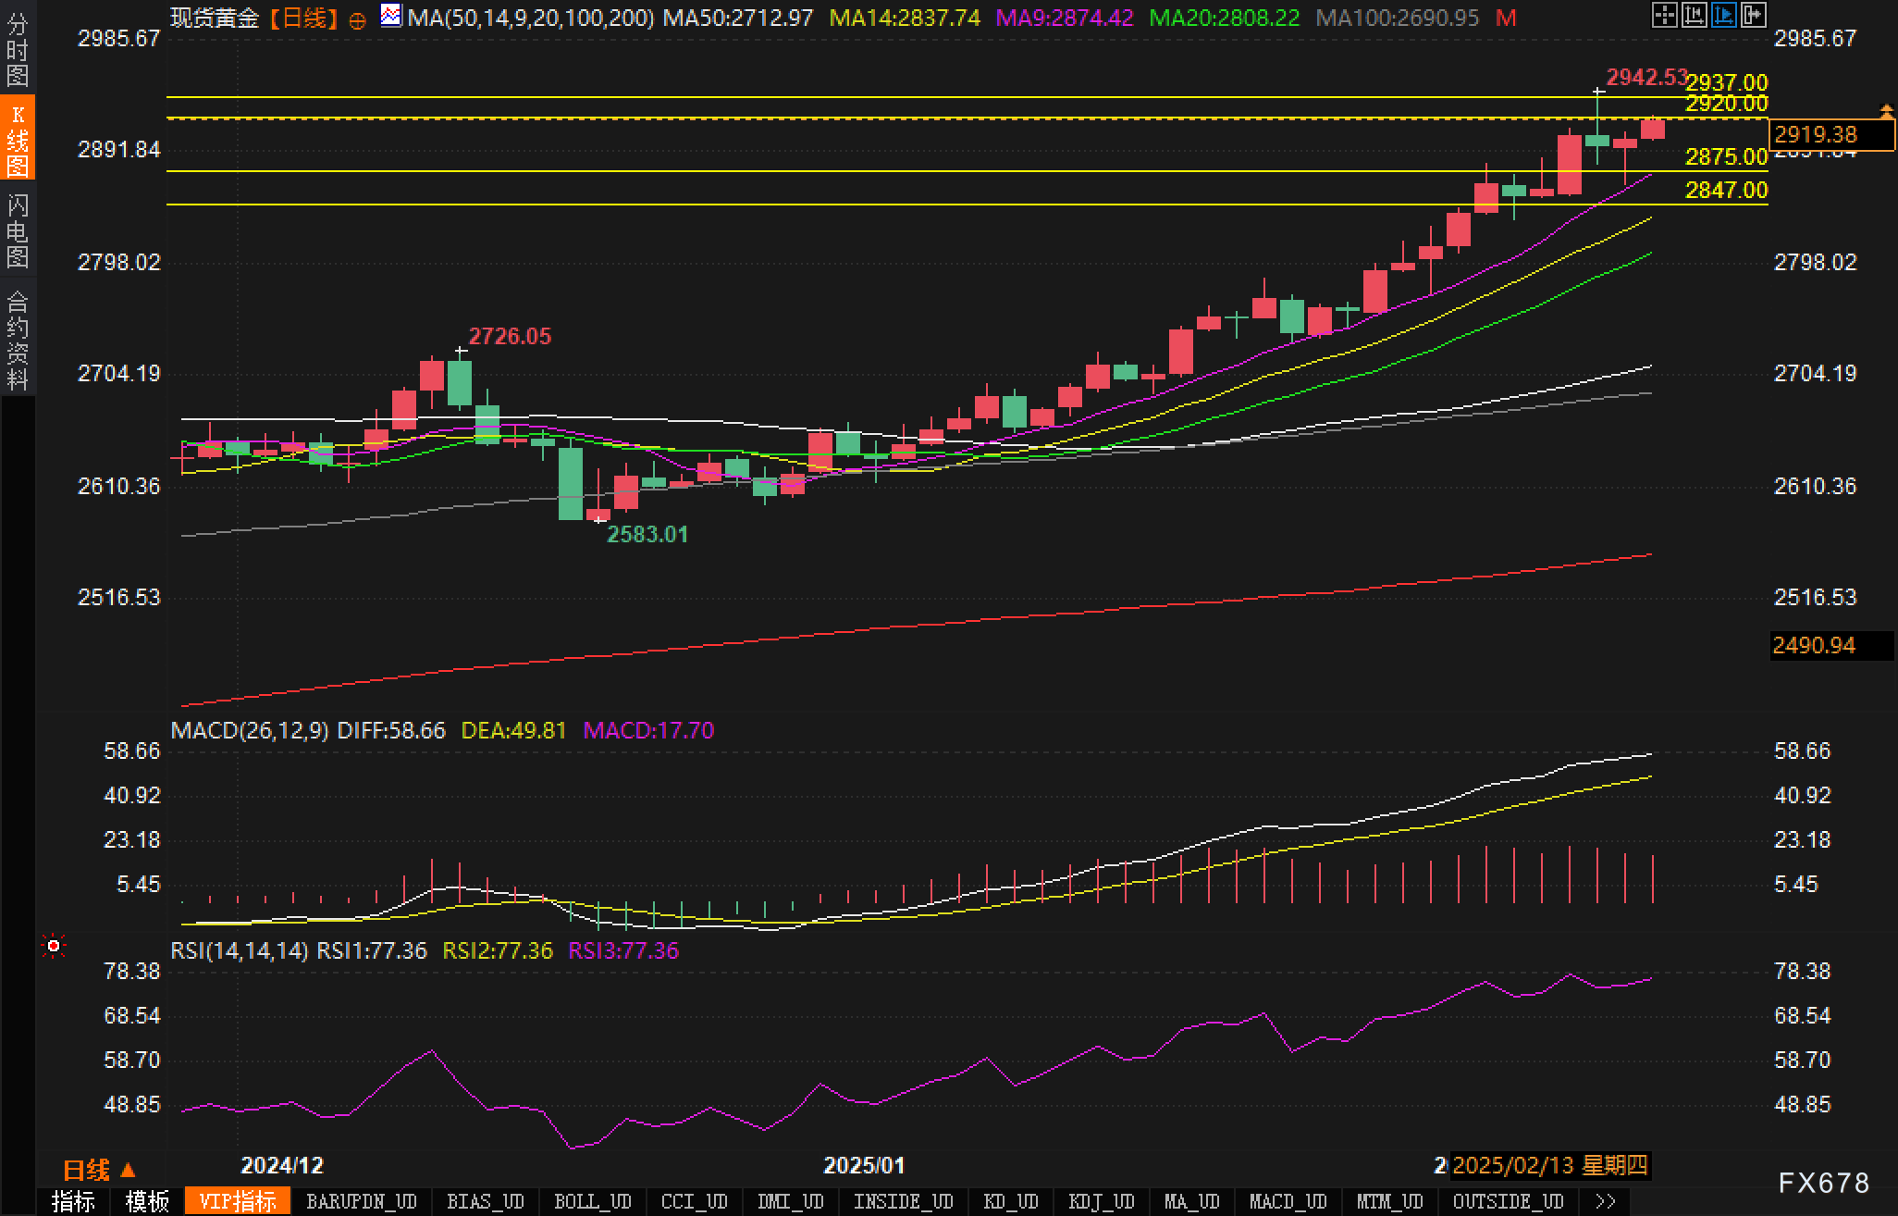Click the chart measure tool icon
Image resolution: width=1898 pixels, height=1216 pixels.
(1694, 15)
